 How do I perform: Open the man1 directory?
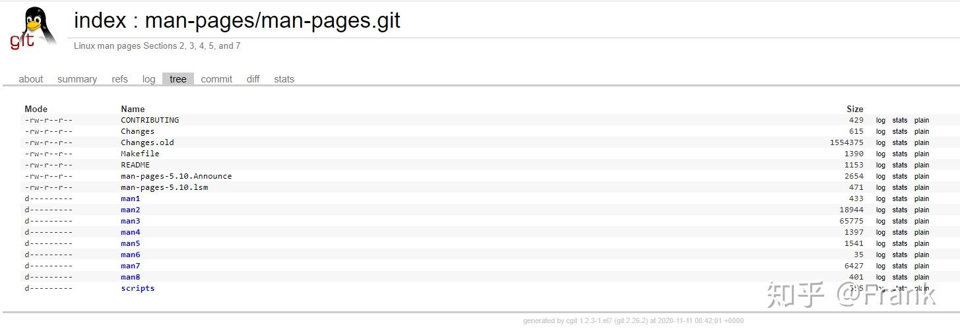[x=131, y=198]
